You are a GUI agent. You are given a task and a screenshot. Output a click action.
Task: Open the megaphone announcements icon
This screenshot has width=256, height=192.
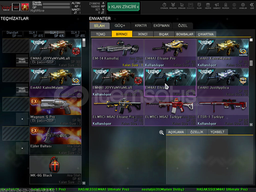(x=217, y=6)
